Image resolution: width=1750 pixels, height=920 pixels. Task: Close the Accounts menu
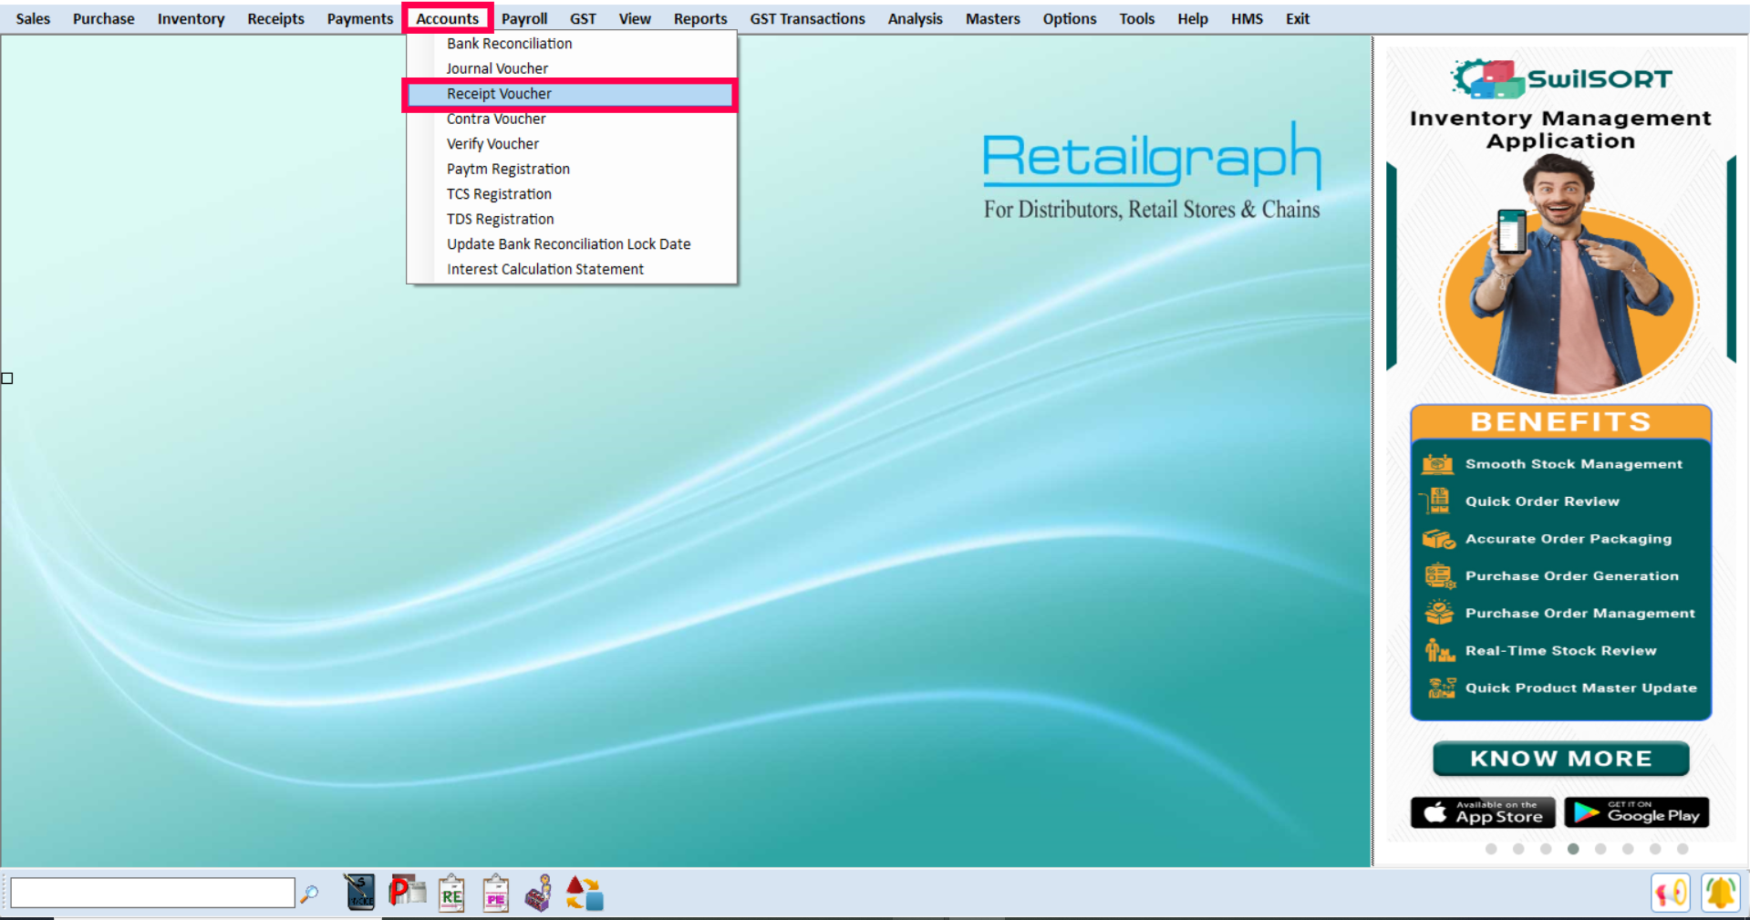click(447, 18)
